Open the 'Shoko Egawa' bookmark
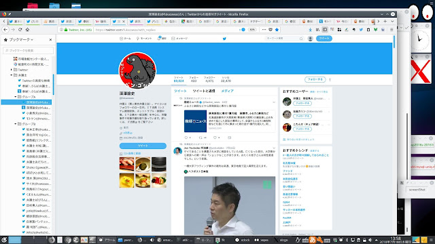 click(x=37, y=167)
